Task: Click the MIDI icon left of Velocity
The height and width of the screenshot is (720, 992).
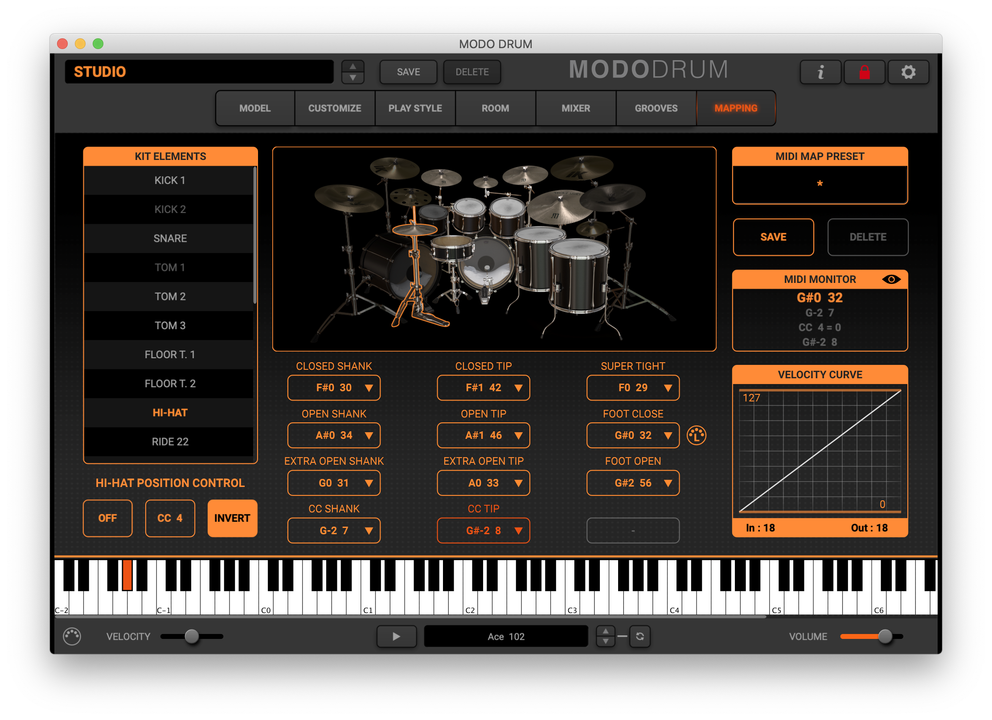Action: (x=72, y=636)
